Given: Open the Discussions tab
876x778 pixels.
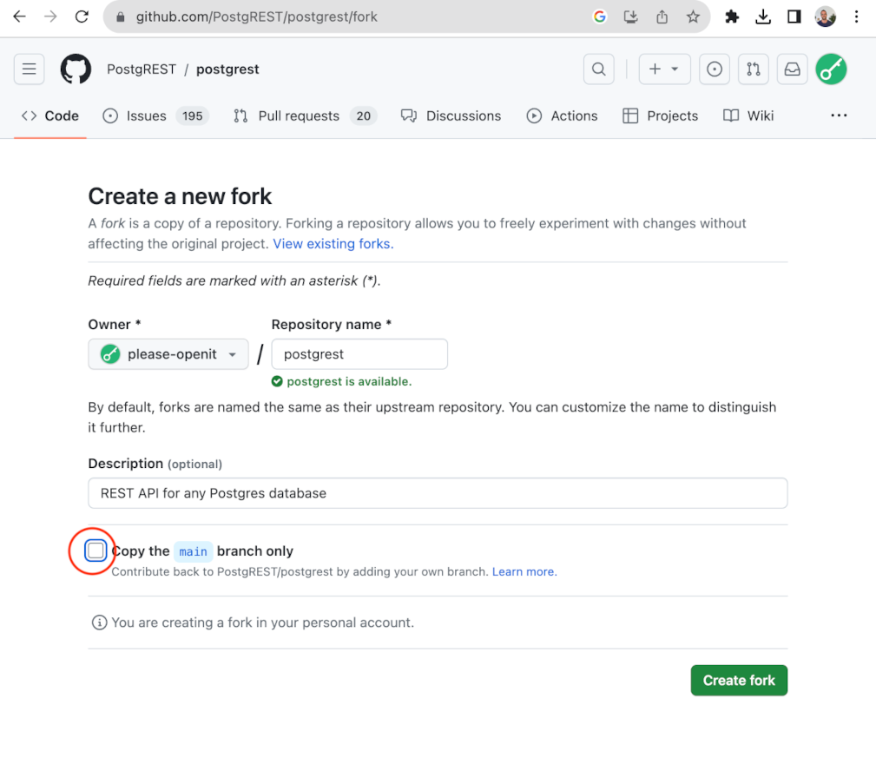Looking at the screenshot, I should tap(451, 115).
